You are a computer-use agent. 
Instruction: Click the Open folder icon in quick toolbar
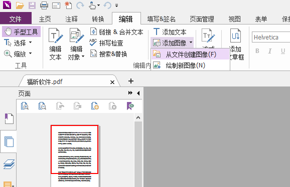[x=20, y=5]
